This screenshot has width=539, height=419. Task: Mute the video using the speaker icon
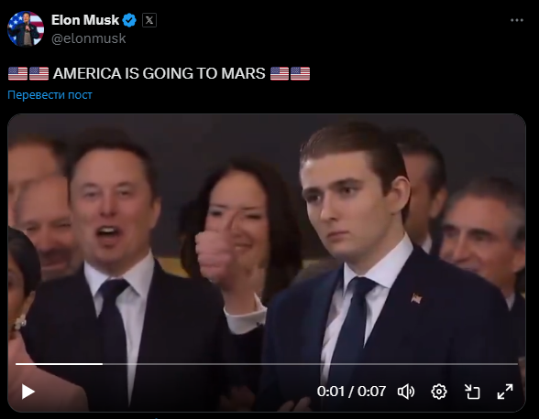(406, 392)
